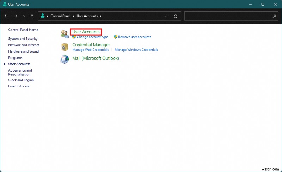Expand chevron after User Accounts breadcrumb
This screenshot has width=282, height=172.
pyautogui.click(x=100, y=16)
